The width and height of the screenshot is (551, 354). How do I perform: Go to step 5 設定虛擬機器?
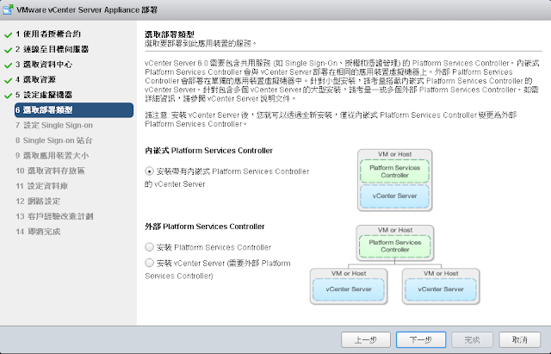[x=44, y=95]
